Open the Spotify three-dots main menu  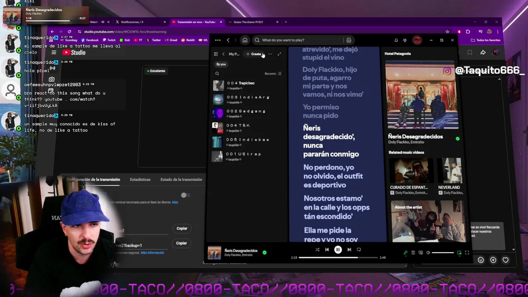[218, 40]
